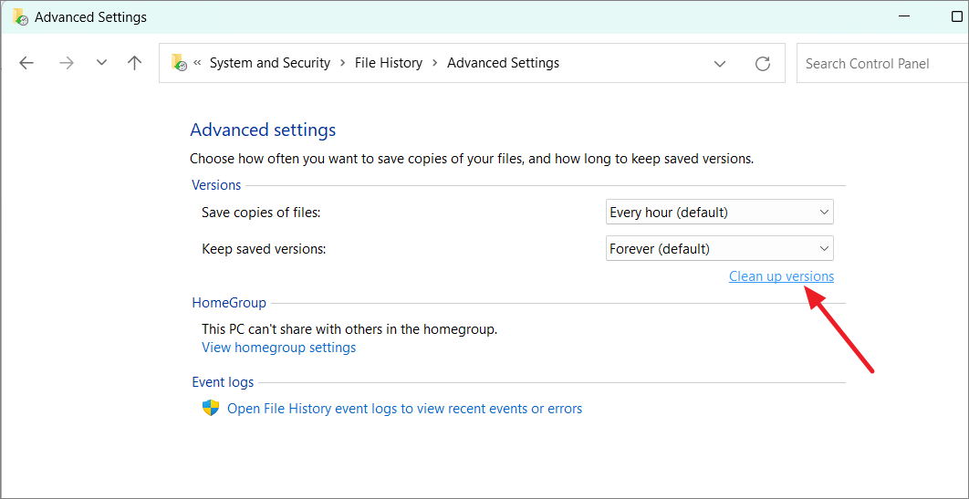The width and height of the screenshot is (969, 499).
Task: Click the title bar File History icon
Action: click(19, 16)
